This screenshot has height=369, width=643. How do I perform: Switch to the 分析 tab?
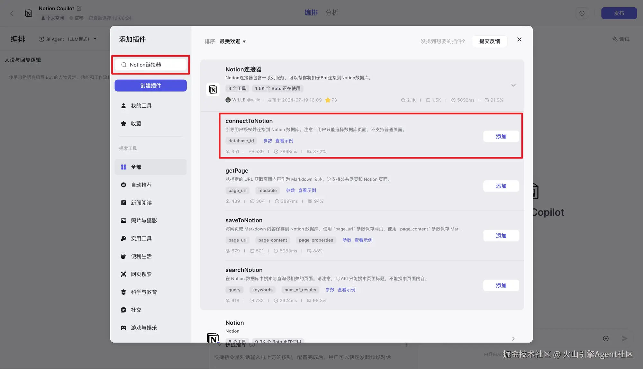(331, 13)
